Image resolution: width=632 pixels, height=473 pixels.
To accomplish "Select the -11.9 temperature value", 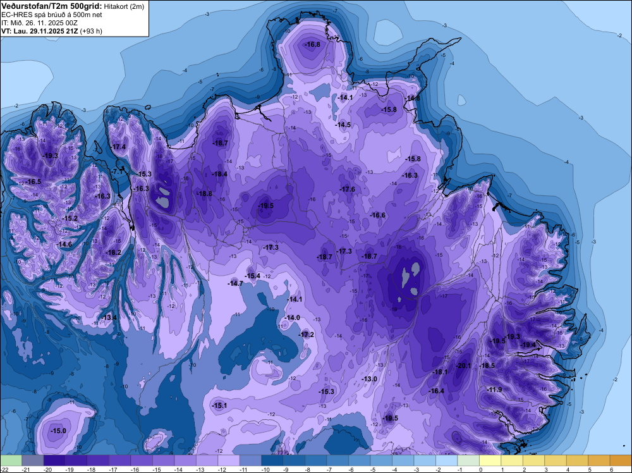I will (x=494, y=390).
